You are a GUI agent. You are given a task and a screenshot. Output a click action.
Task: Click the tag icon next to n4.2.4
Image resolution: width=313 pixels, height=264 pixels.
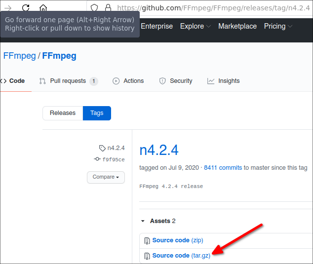(102, 148)
